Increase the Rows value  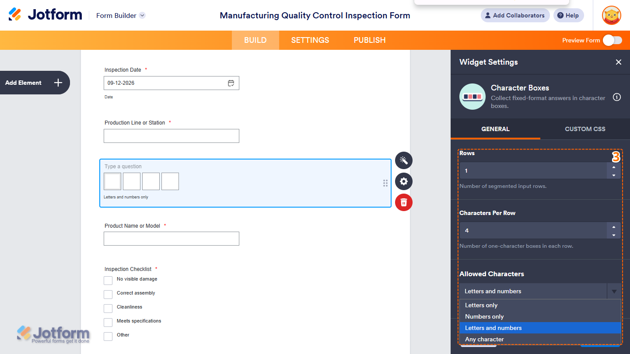[614, 167]
